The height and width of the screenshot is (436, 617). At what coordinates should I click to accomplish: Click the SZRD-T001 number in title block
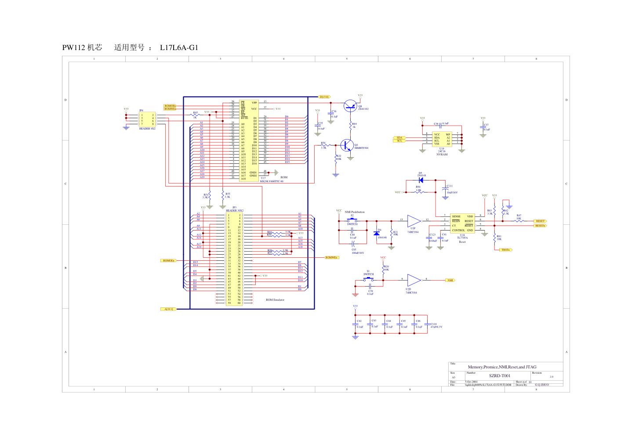tap(500, 376)
